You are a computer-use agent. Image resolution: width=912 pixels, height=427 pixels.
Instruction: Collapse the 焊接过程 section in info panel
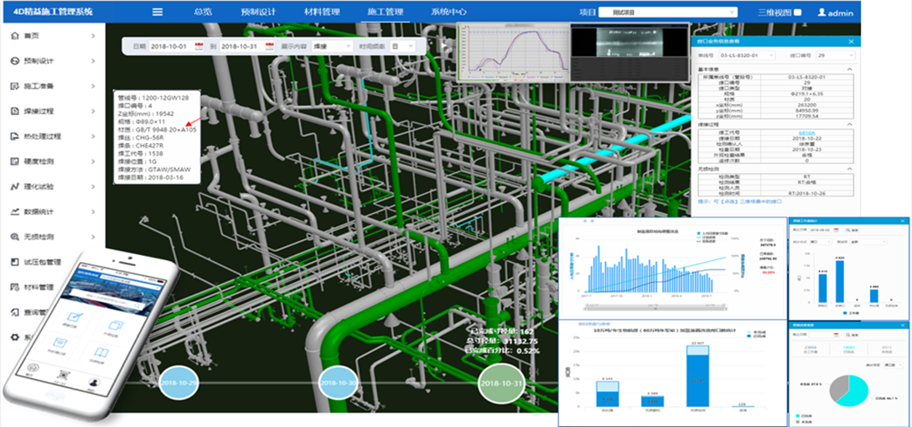point(852,125)
